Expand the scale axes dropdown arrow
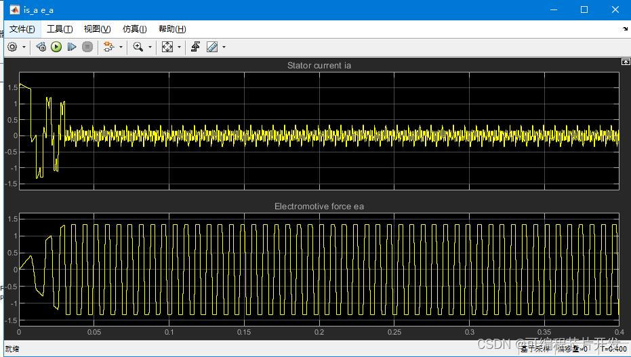 pos(179,47)
